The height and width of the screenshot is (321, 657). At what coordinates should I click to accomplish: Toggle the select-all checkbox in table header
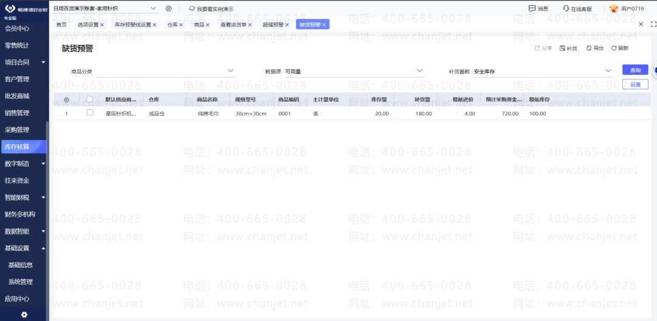pyautogui.click(x=89, y=100)
